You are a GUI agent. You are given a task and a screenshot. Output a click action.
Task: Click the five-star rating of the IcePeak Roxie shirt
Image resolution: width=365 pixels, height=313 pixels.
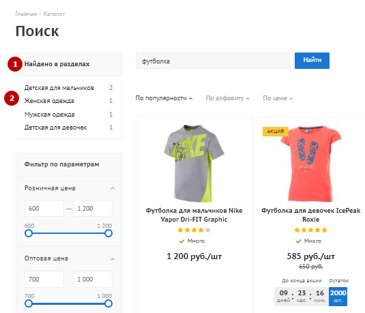(310, 230)
